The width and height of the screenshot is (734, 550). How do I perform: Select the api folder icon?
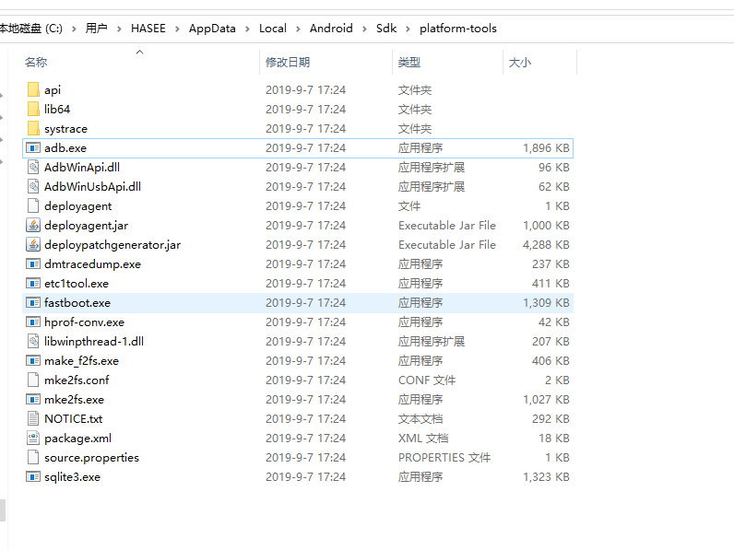click(x=33, y=89)
